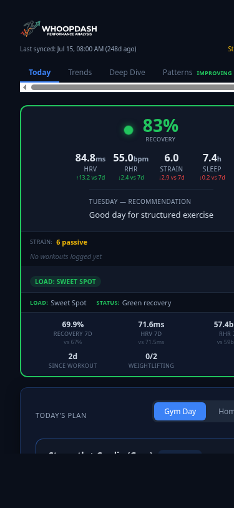
Task: Click the 7.4h sleep value
Action: point(212,158)
